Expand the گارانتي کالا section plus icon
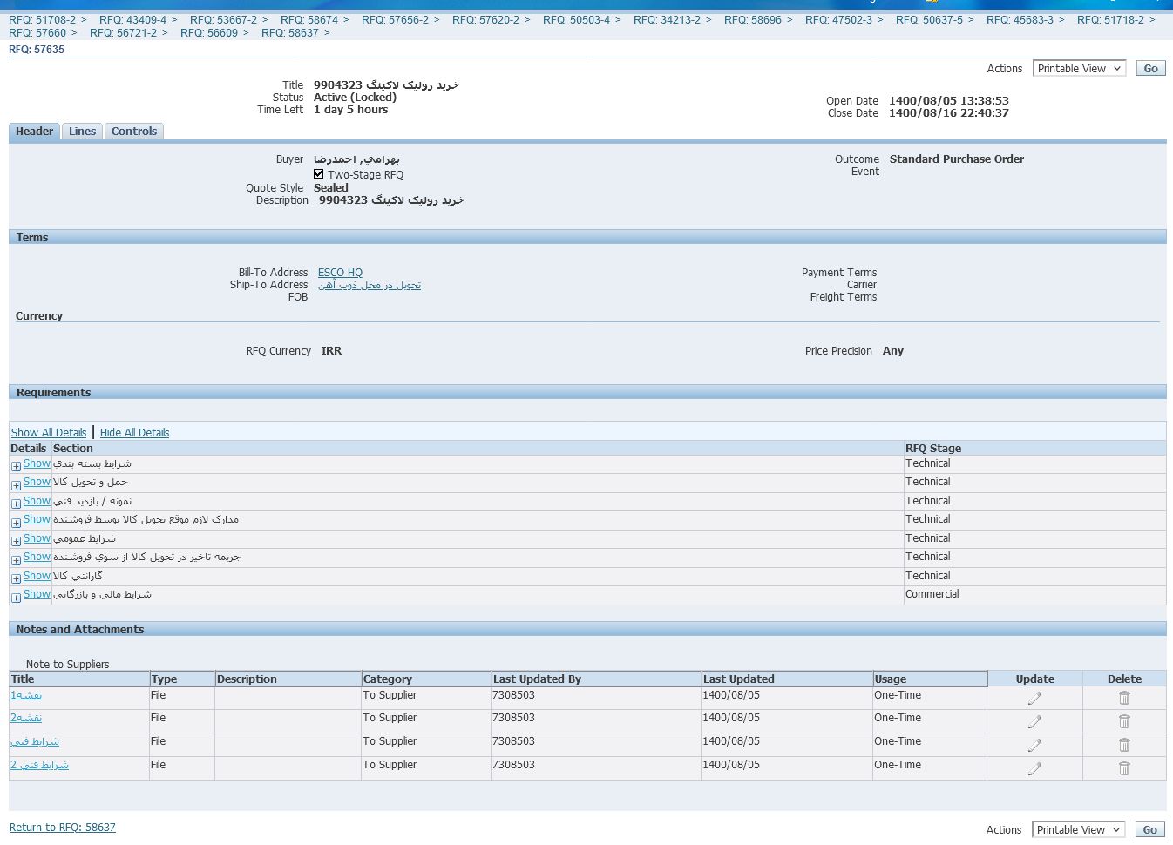1173x845 pixels. pyautogui.click(x=16, y=578)
